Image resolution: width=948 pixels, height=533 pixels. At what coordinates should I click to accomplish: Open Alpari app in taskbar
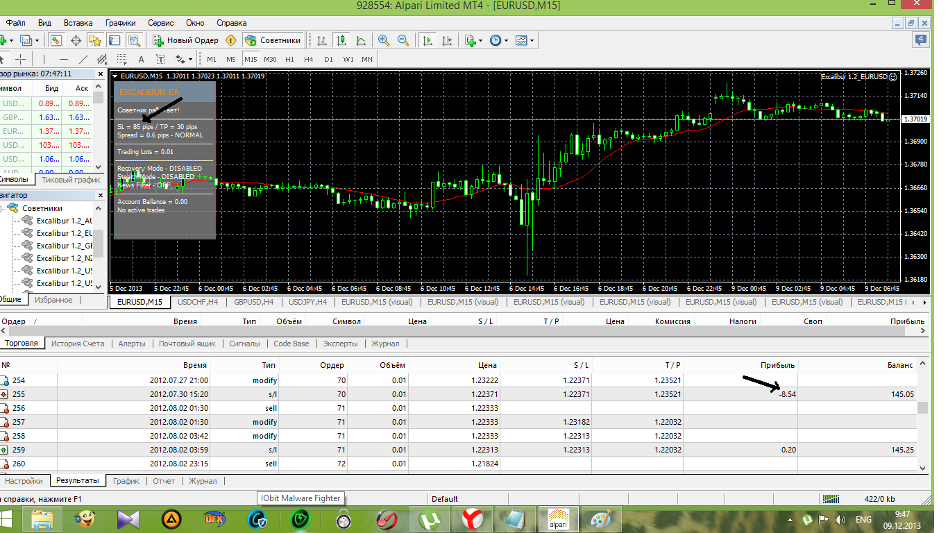558,518
